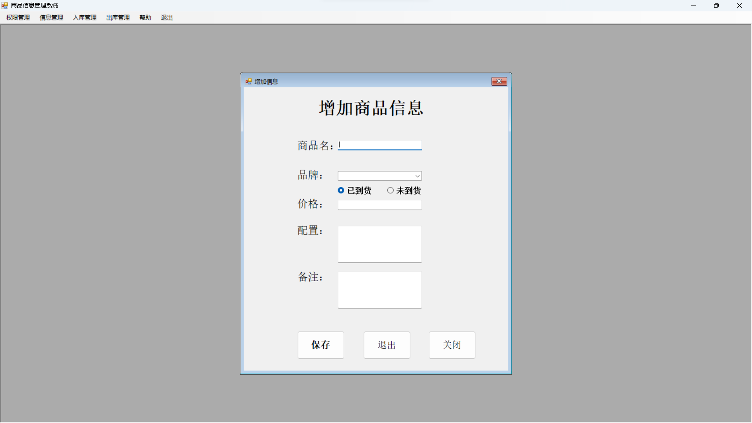
Task: Minimize the main application window
Action: point(694,5)
